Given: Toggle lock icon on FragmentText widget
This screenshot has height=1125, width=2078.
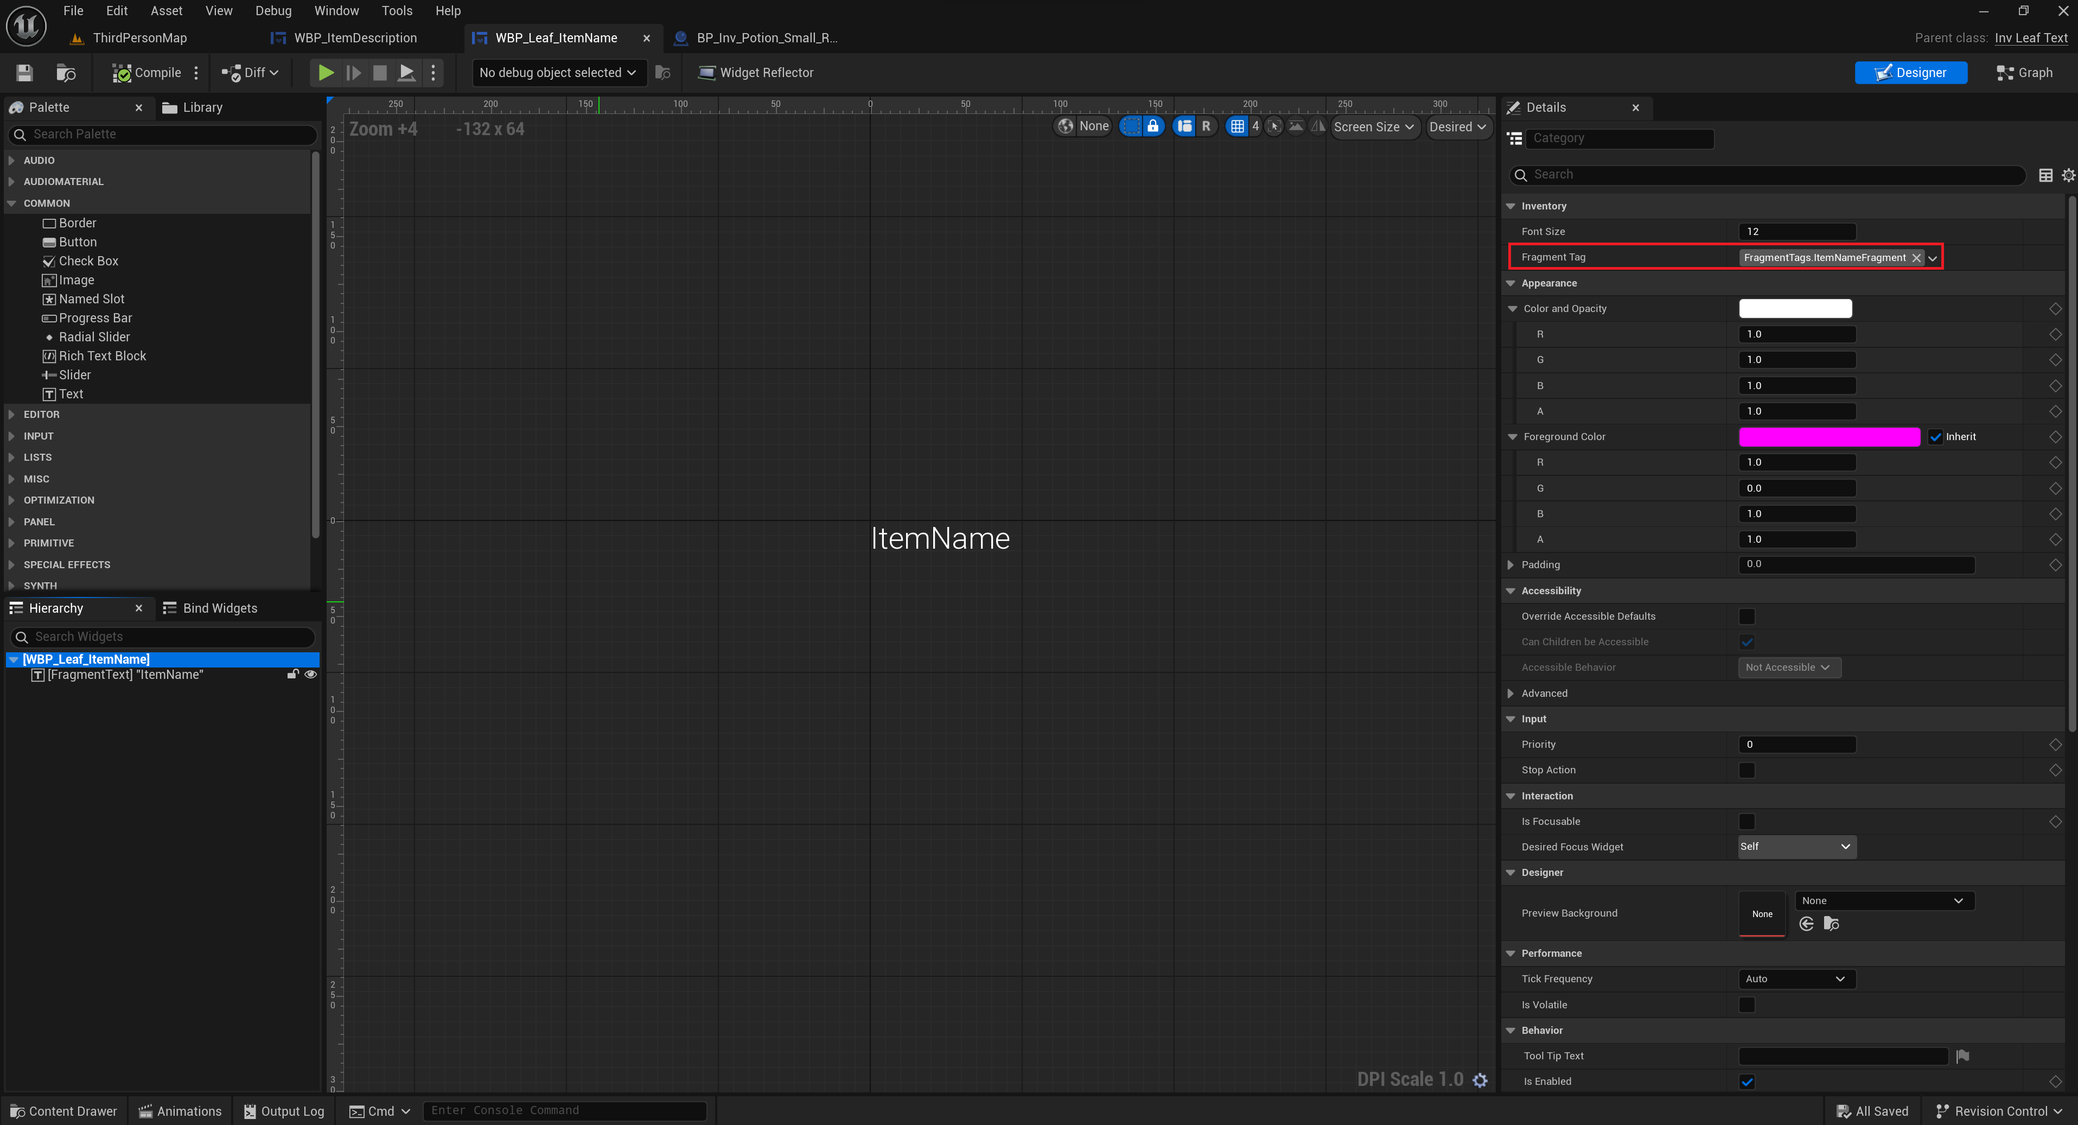Looking at the screenshot, I should [293, 675].
